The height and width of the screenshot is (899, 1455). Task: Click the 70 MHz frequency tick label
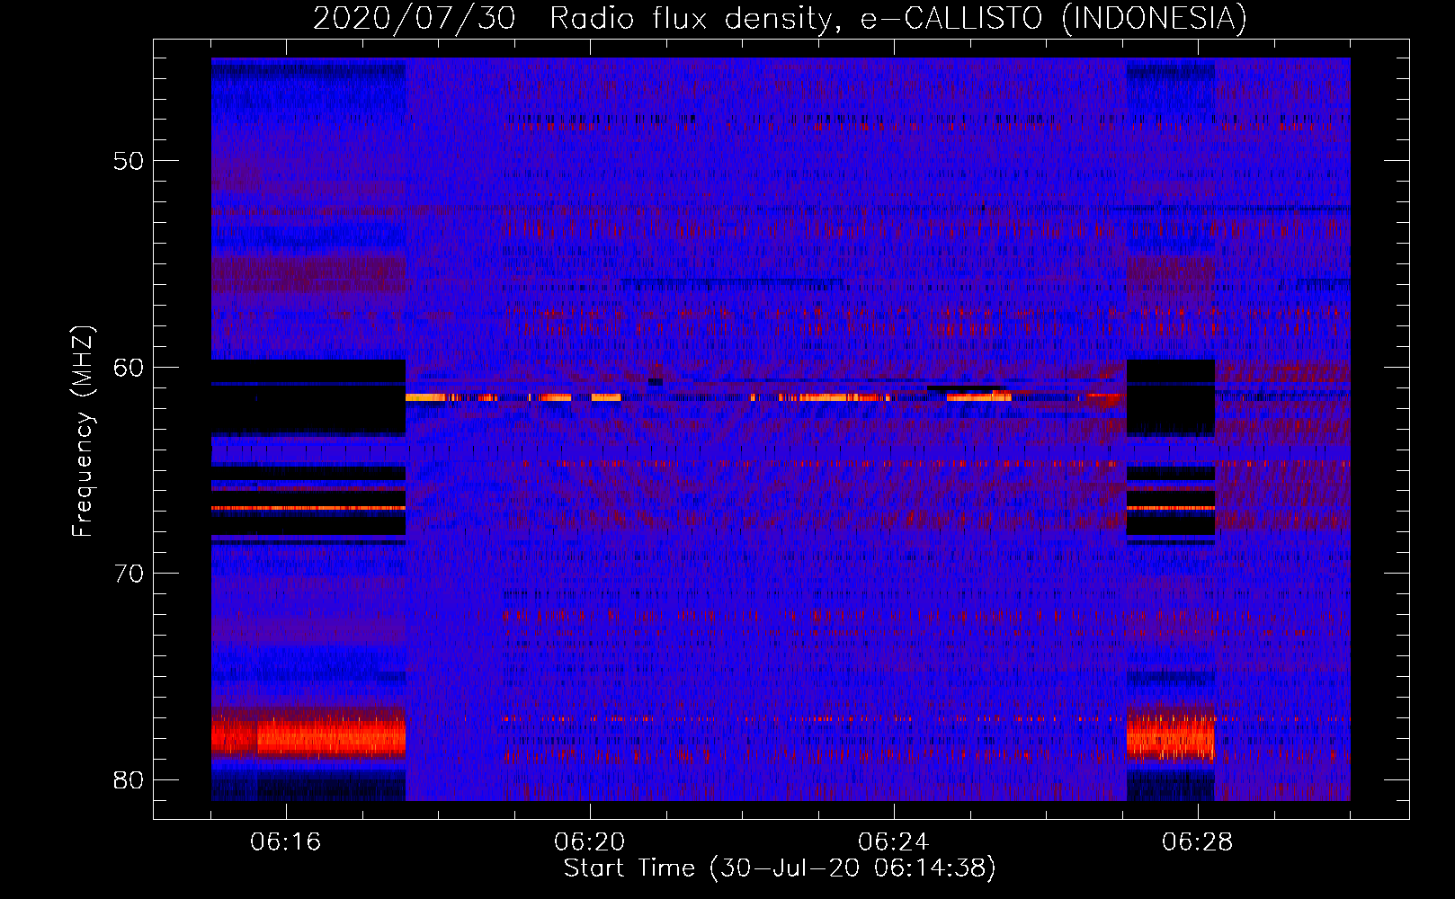tap(128, 574)
